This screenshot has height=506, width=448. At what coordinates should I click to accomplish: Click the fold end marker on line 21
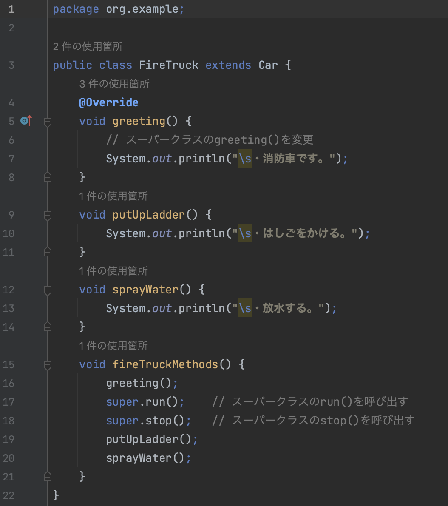[x=48, y=476]
